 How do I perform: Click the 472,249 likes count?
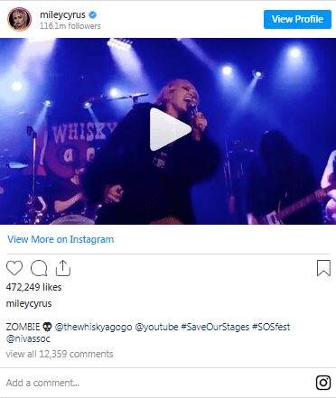tap(33, 287)
